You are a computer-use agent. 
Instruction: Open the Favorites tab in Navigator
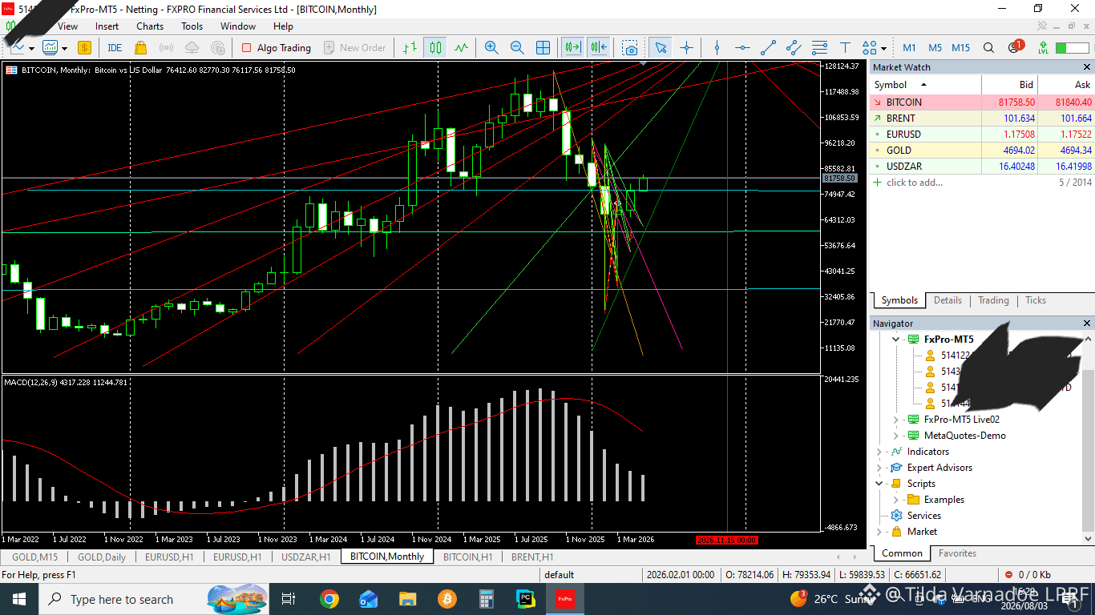[x=957, y=553]
